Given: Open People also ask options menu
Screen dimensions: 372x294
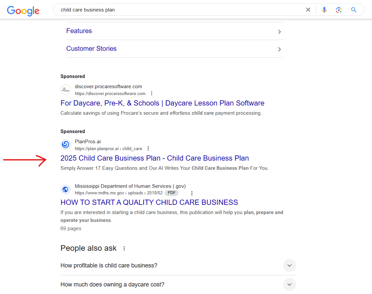Looking at the screenshot, I should [x=124, y=248].
